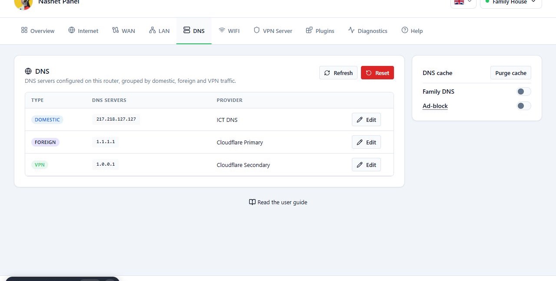Click the 217.218.127.127 server address

tap(116, 119)
